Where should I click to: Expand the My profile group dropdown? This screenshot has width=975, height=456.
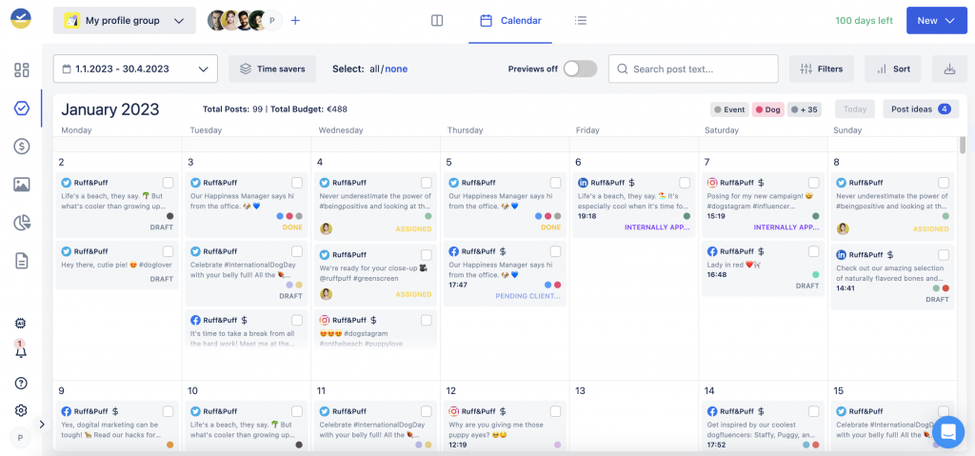click(124, 20)
